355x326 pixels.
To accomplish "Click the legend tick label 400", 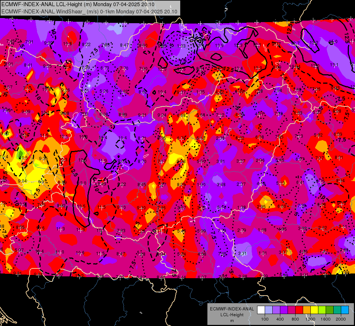I will click(x=280, y=319).
